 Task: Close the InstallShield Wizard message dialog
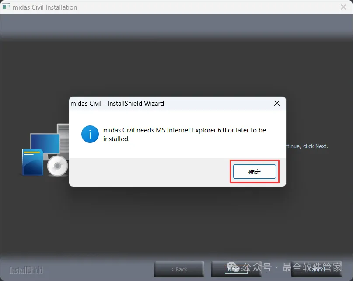pyautogui.click(x=277, y=103)
